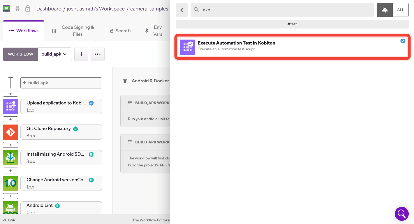Image resolution: width=414 pixels, height=224 pixels.
Task: Click version text v1.3.246
Action: click(x=10, y=220)
